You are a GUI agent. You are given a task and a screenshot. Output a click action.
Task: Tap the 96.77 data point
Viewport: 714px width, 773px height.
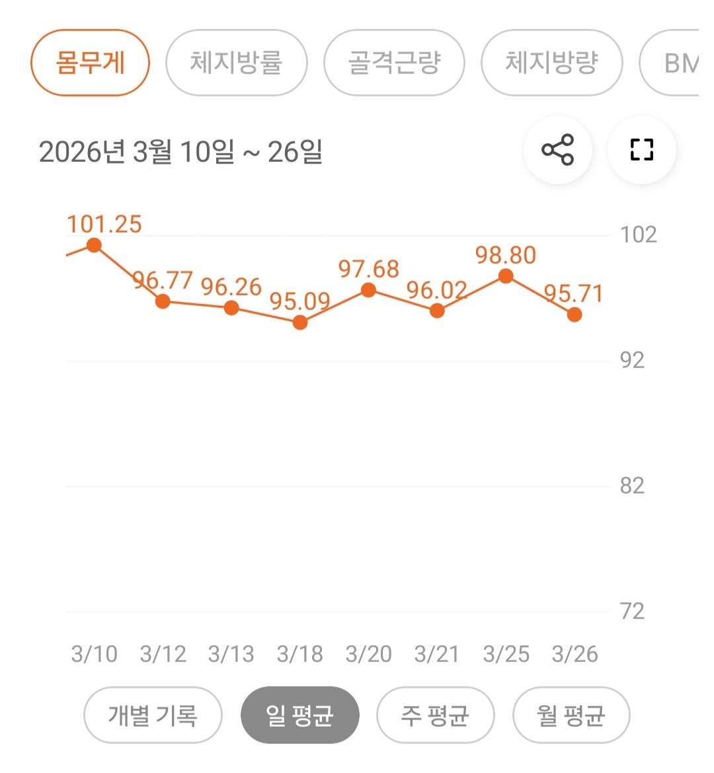[x=163, y=302]
